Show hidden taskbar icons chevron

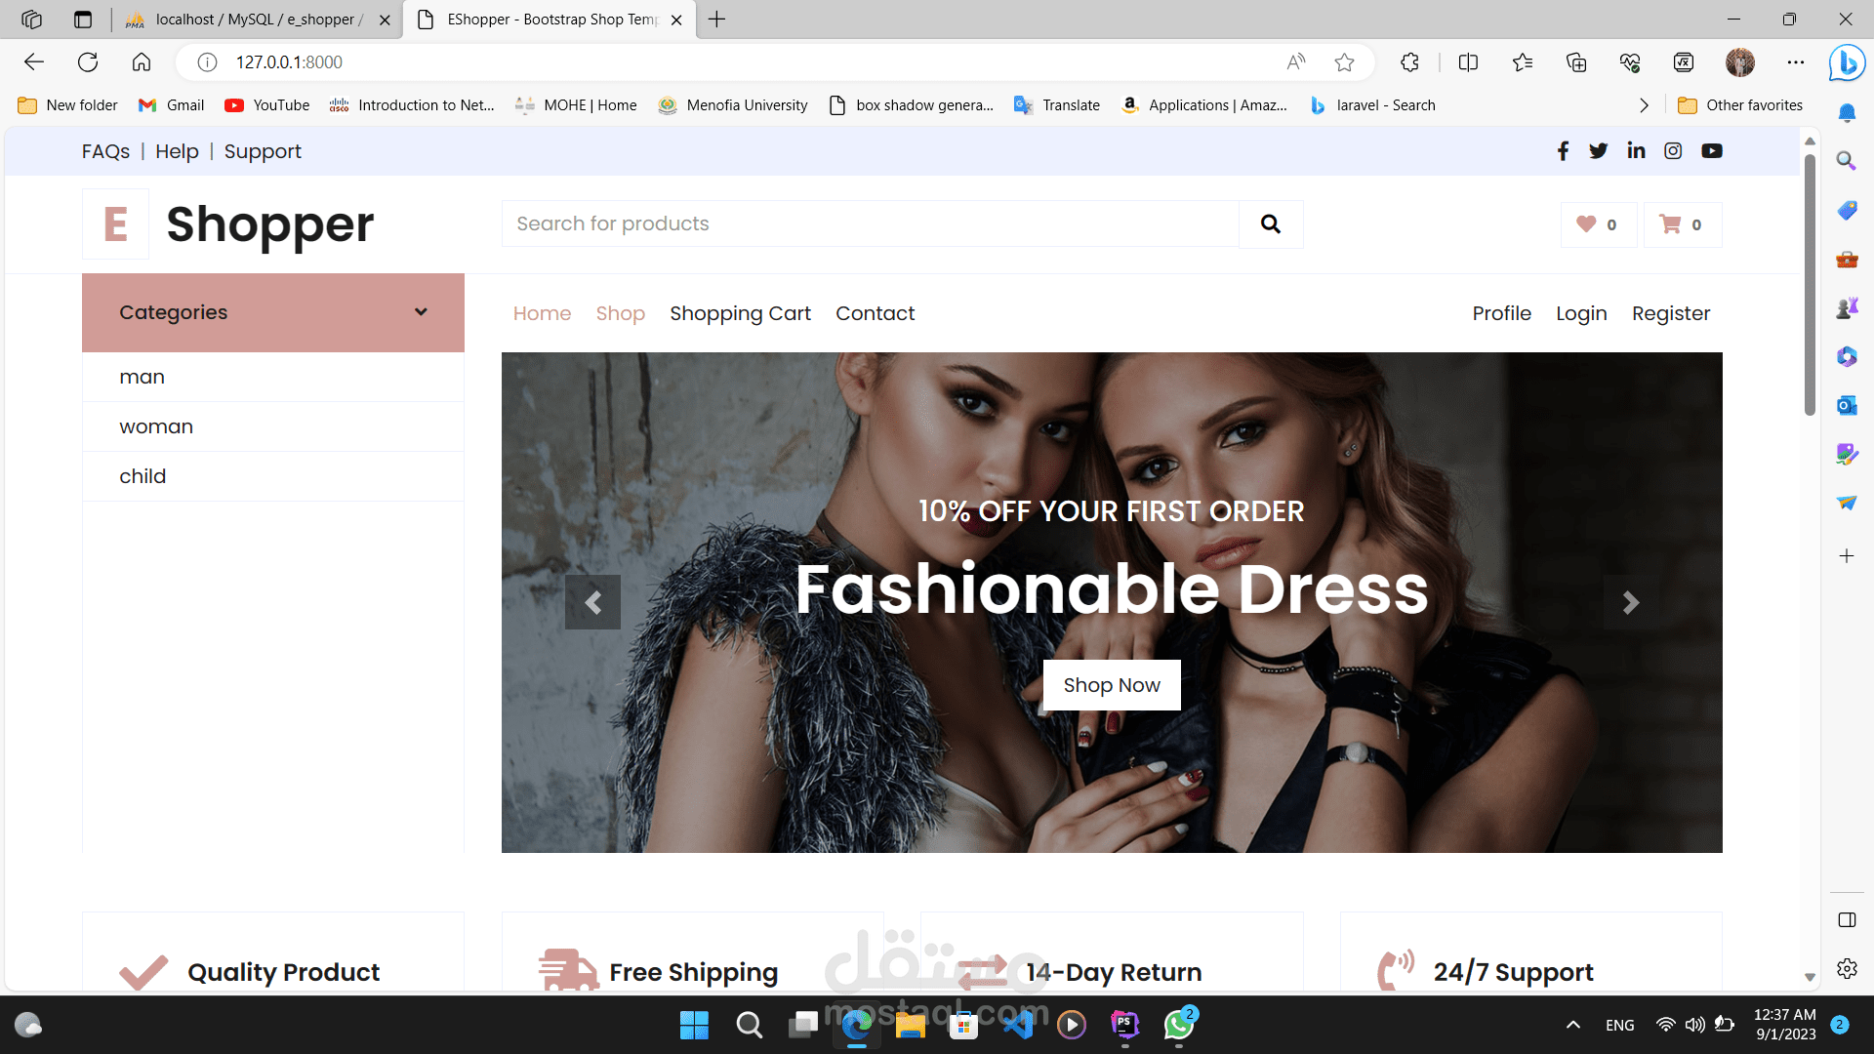1573,1025
